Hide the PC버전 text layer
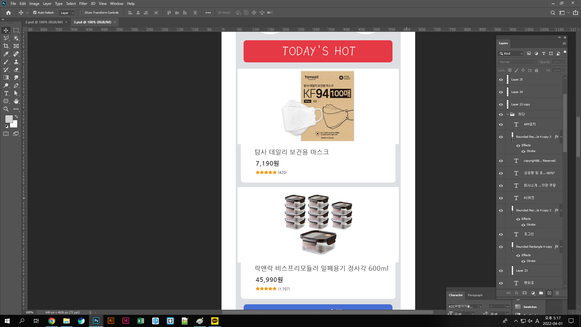 [501, 198]
